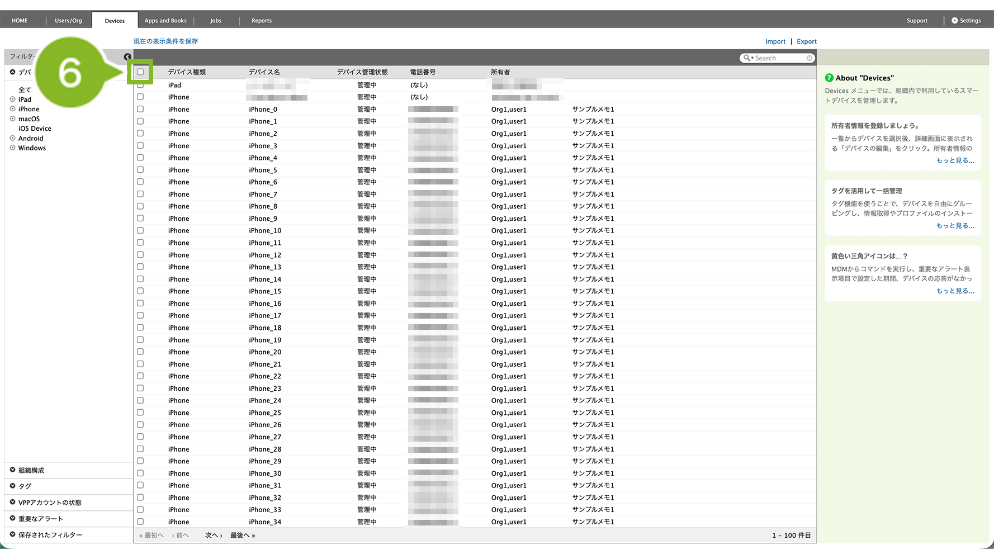
Task: Check the box for the iPhone_0 row
Action: click(140, 110)
